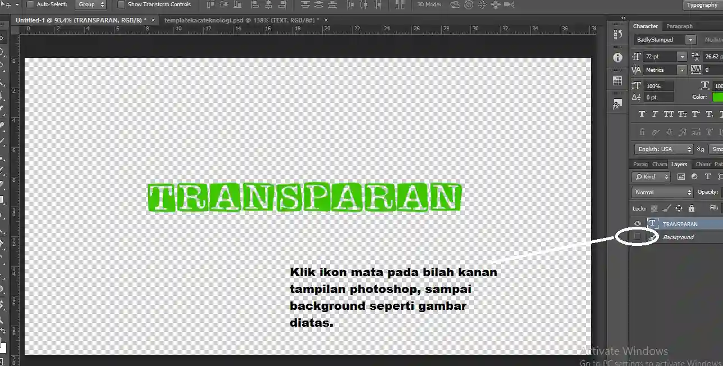Viewport: 723px width, 366px height.
Task: Collapse panels with double-arrow icon
Action: (x=623, y=18)
